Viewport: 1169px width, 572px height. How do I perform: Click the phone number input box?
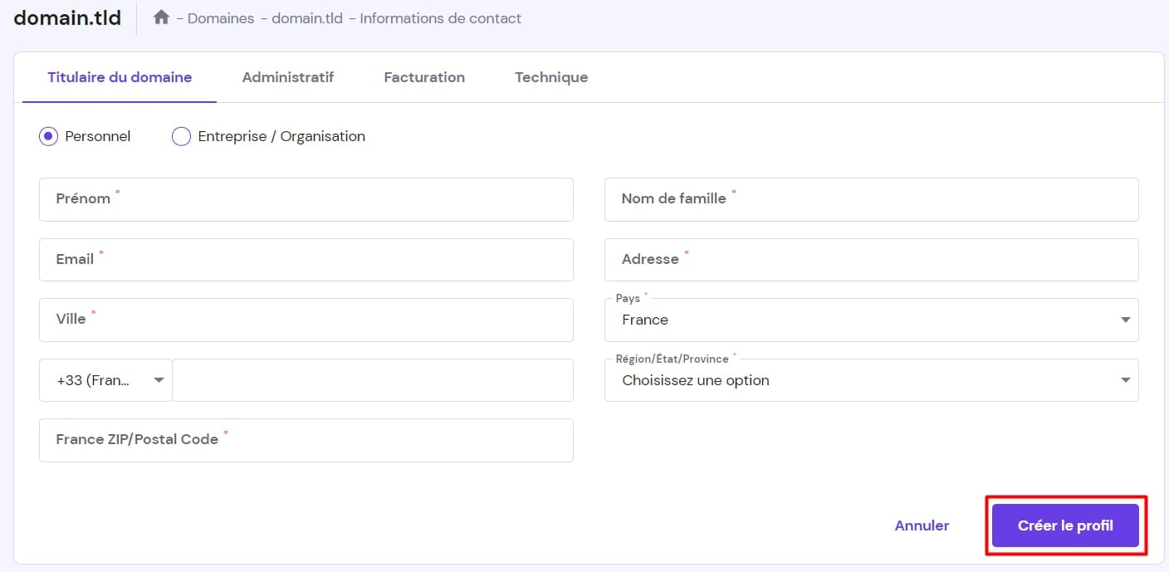point(372,380)
